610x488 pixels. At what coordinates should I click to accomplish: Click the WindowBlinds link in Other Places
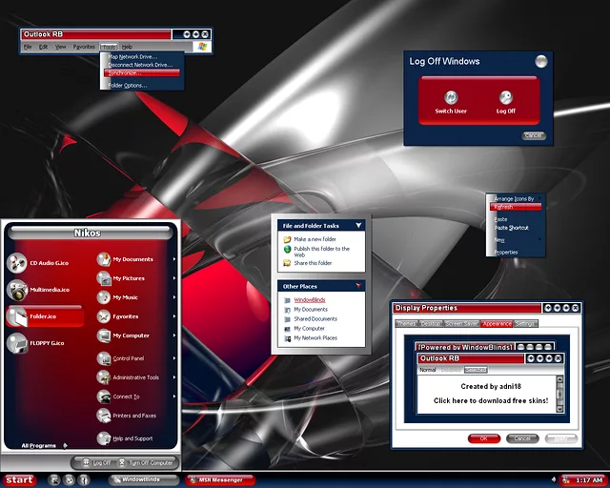(310, 299)
